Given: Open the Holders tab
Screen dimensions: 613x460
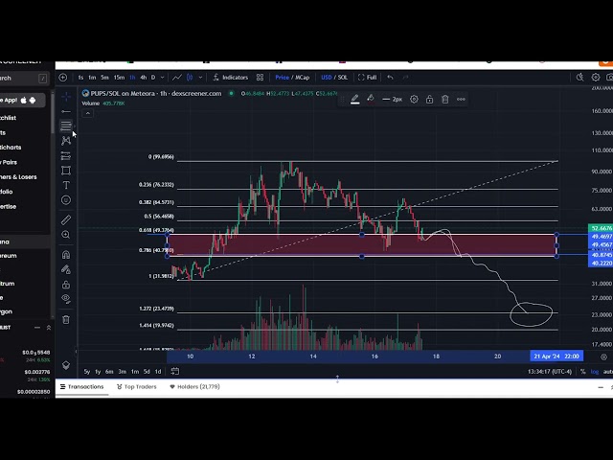Looking at the screenshot, I should point(195,387).
